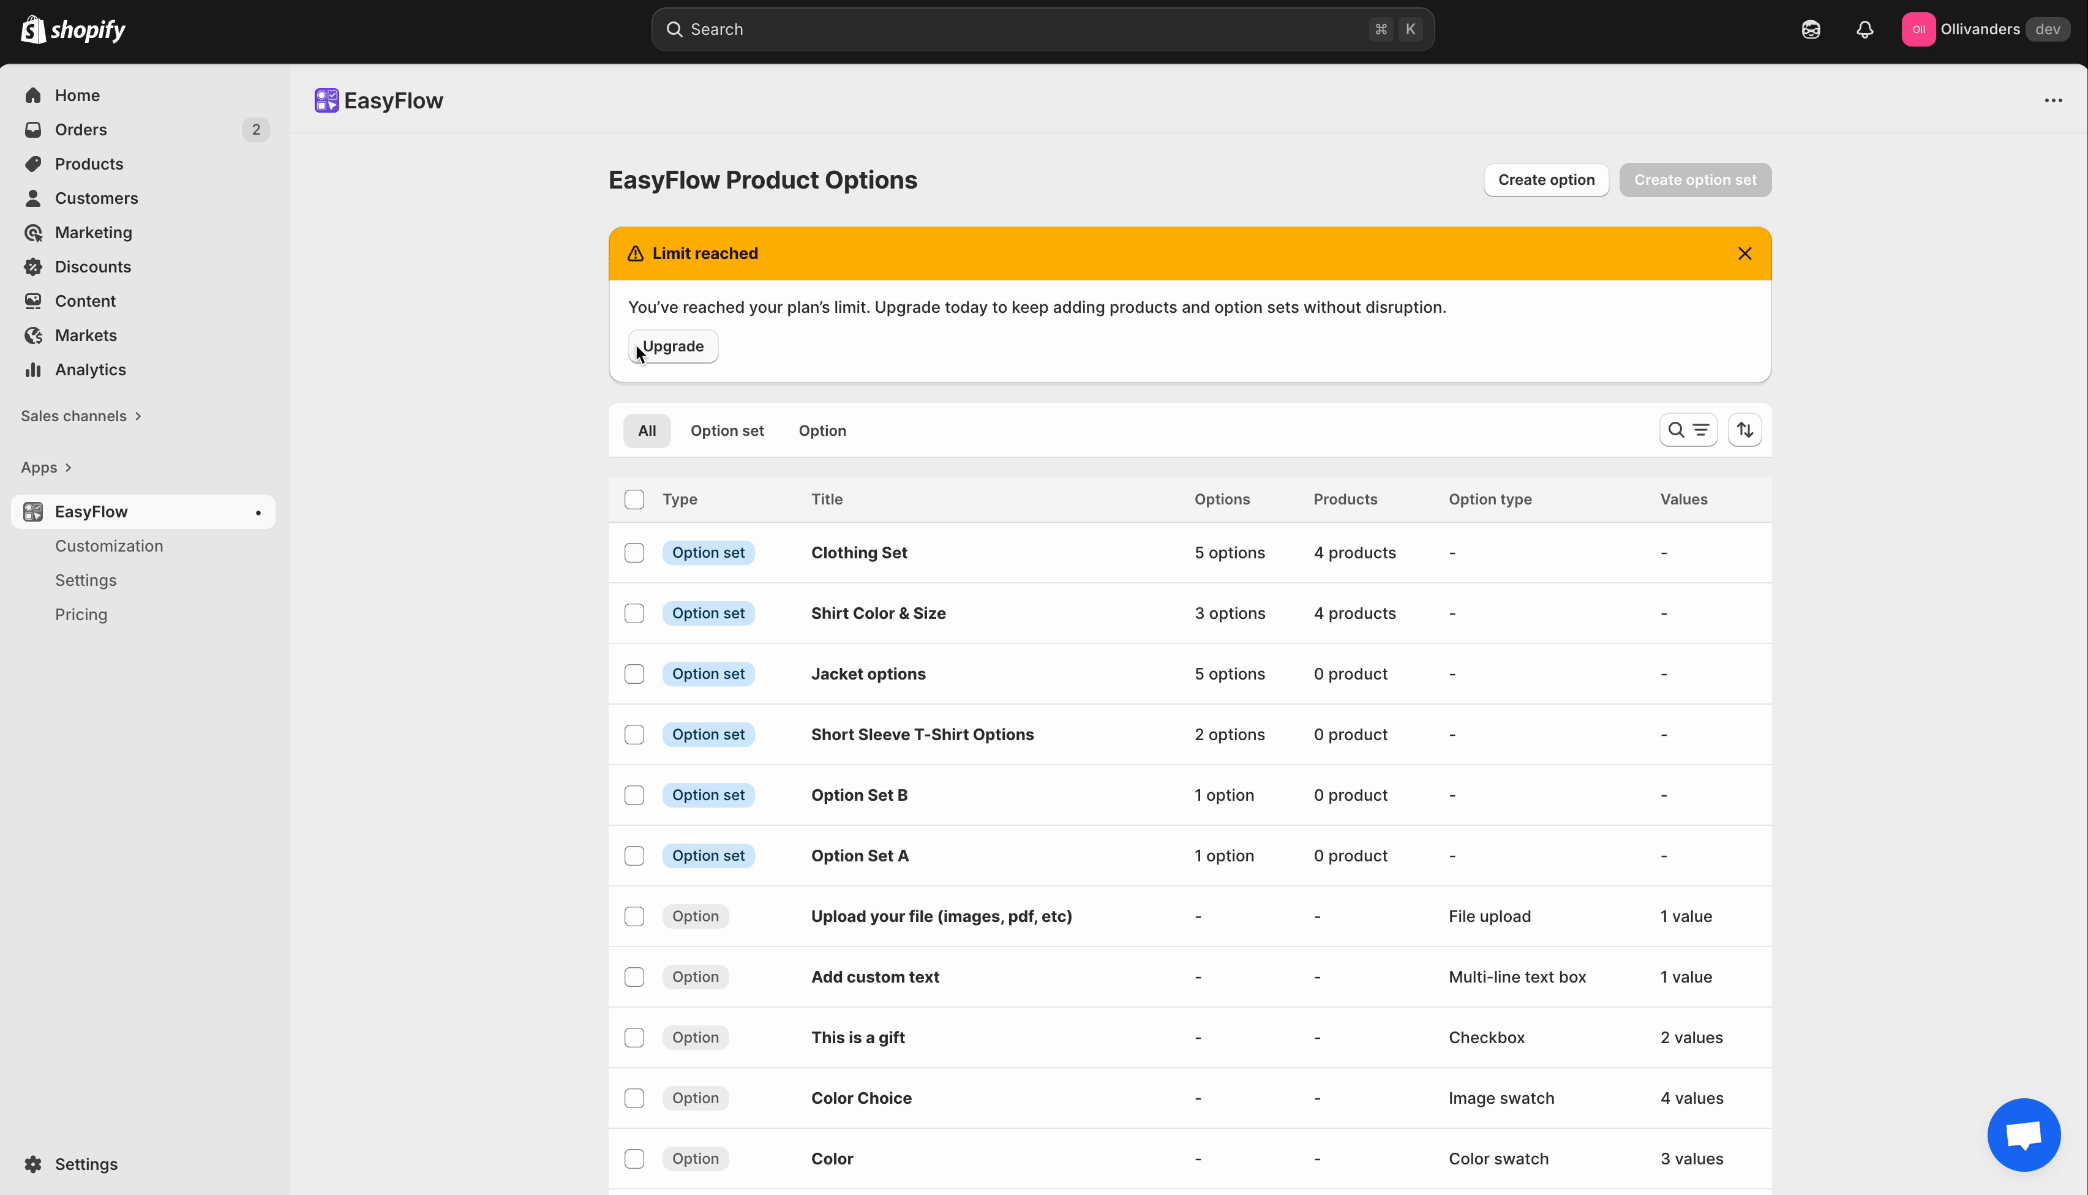Open the three-dots app menu
Image resolution: width=2088 pixels, height=1195 pixels.
coord(2054,100)
